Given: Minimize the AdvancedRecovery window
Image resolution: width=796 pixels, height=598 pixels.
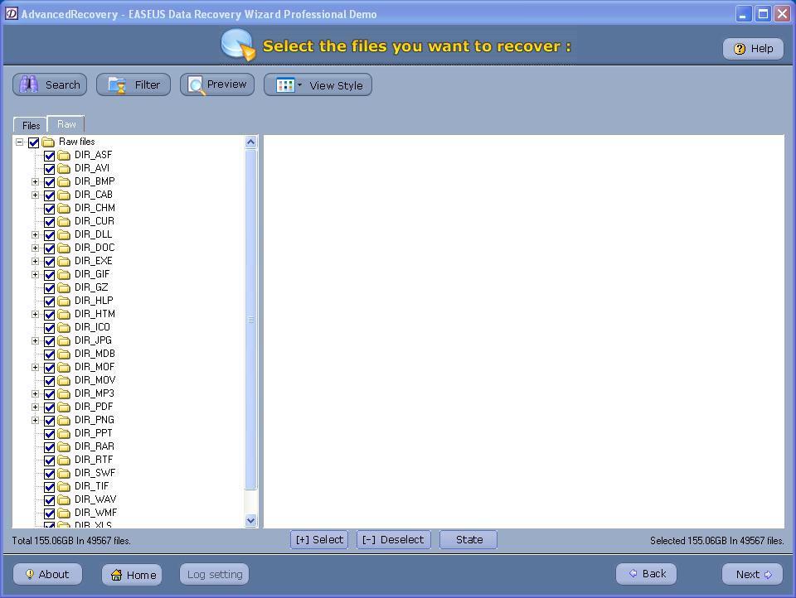Looking at the screenshot, I should pyautogui.click(x=744, y=14).
